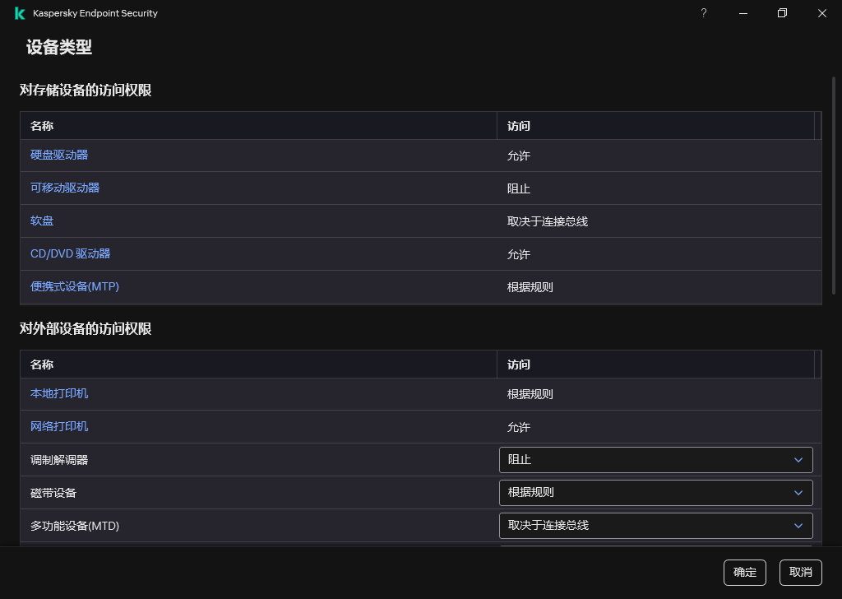842x599 pixels.
Task: Open 本地打印机 access rules link
Action: (x=59, y=393)
